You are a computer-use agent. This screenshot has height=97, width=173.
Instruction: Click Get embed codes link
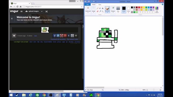(72, 39)
